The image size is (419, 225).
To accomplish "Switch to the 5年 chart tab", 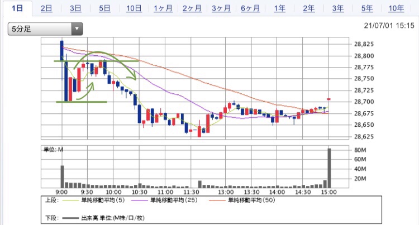I will pyautogui.click(x=367, y=8).
